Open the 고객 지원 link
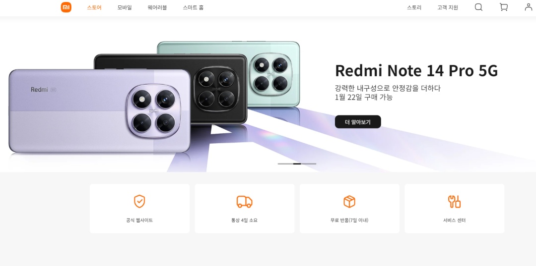The width and height of the screenshot is (536, 266). [448, 7]
